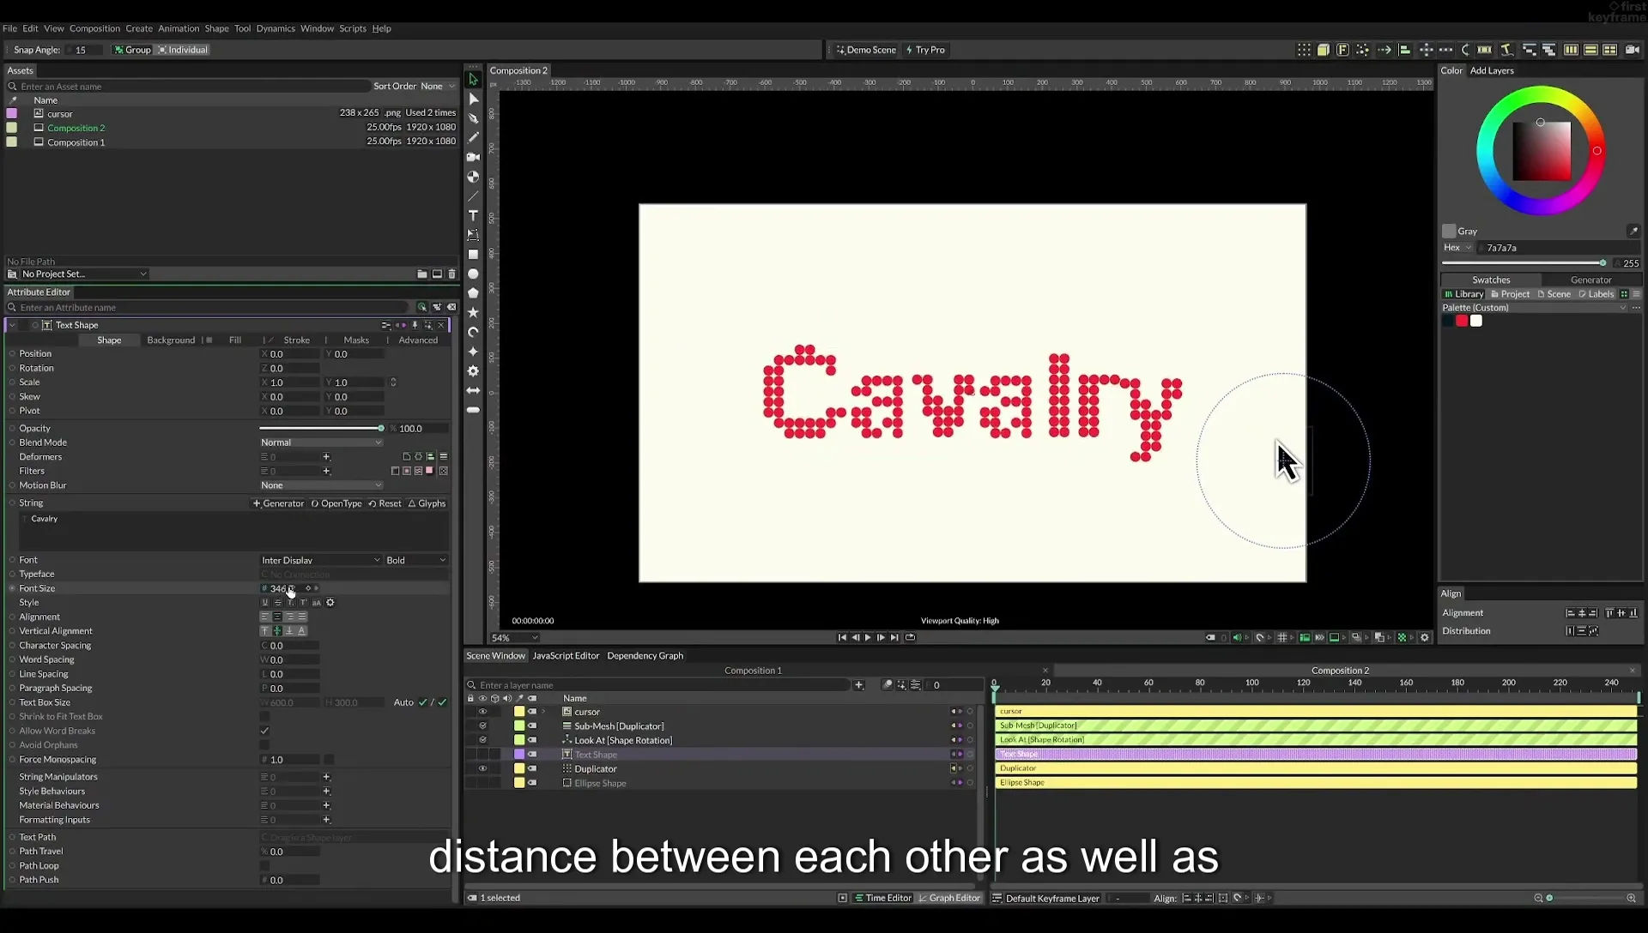Image resolution: width=1648 pixels, height=933 pixels.
Task: Choose the Arrow shape tool
Action: pyautogui.click(x=473, y=390)
